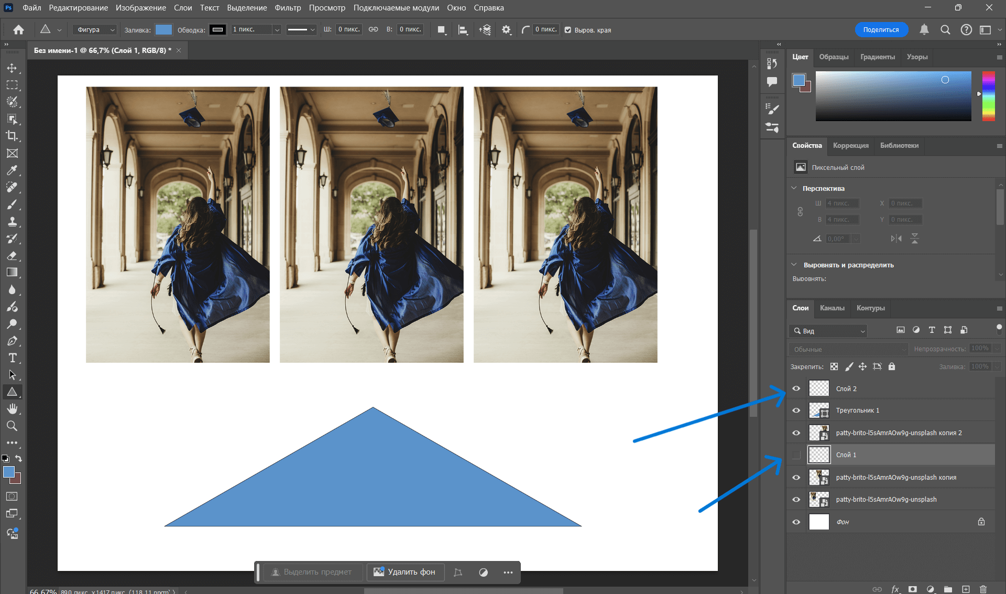Open Color panel options menu
The height and width of the screenshot is (594, 1006).
pyautogui.click(x=999, y=57)
